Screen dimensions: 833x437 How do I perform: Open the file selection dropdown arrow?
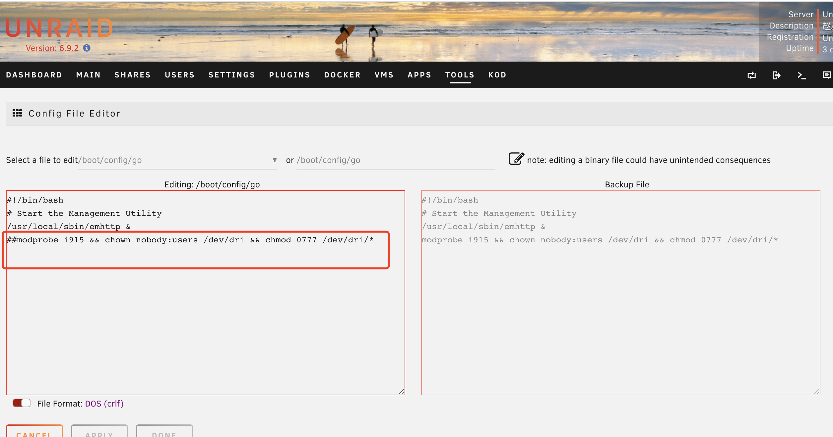(x=275, y=160)
